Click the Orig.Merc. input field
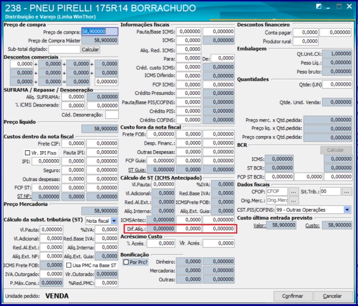Viewport: 358px width, 306px height. pos(277,201)
